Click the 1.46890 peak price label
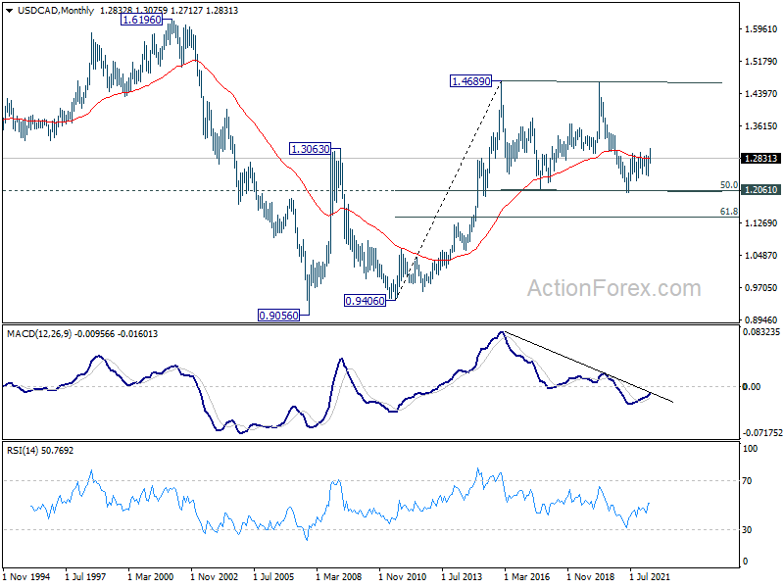The image size is (784, 588). tap(471, 80)
